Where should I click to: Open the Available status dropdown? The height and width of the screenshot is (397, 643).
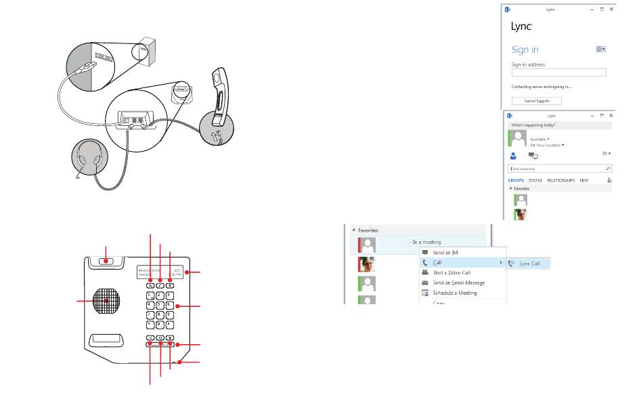click(539, 140)
